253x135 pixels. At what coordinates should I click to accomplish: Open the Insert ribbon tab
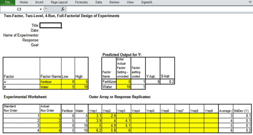(39, 2)
